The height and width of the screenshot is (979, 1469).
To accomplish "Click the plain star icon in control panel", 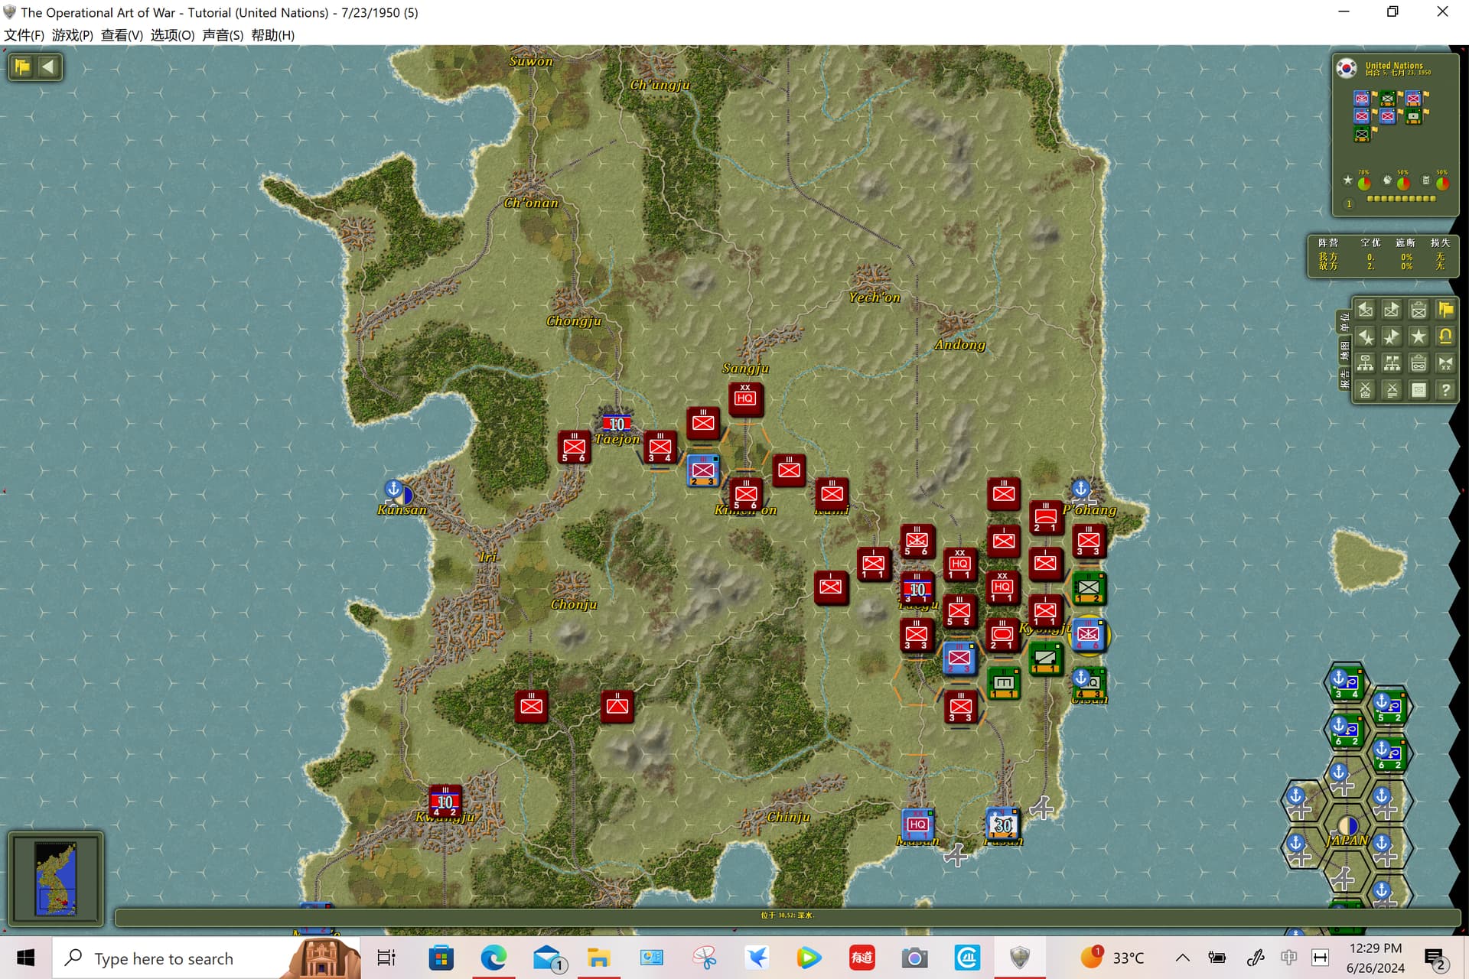I will tap(1419, 337).
